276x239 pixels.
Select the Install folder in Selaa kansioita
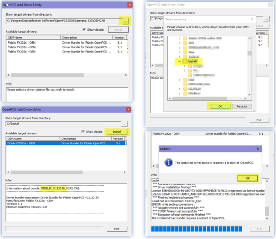pos(192,61)
